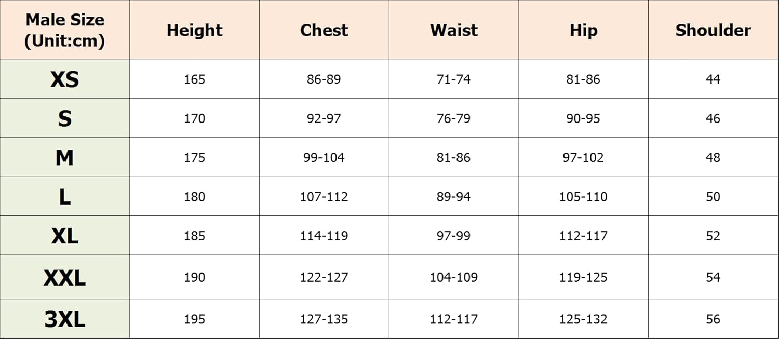Click the M size row label
The image size is (779, 339).
coord(65,157)
